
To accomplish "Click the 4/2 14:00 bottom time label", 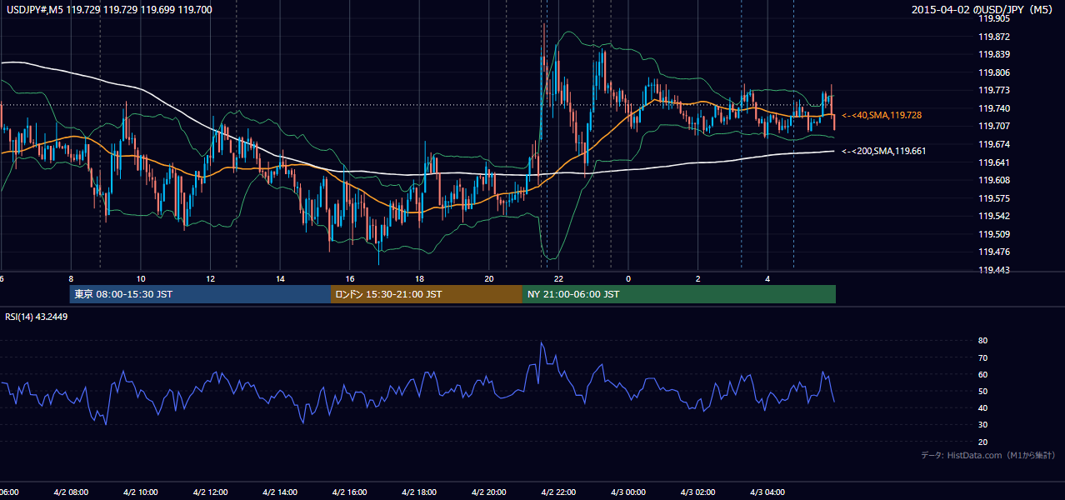I will click(280, 492).
